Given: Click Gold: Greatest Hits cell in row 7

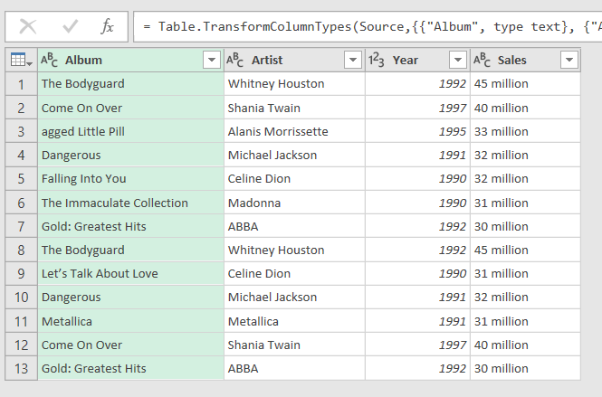Looking at the screenshot, I should point(131,227).
